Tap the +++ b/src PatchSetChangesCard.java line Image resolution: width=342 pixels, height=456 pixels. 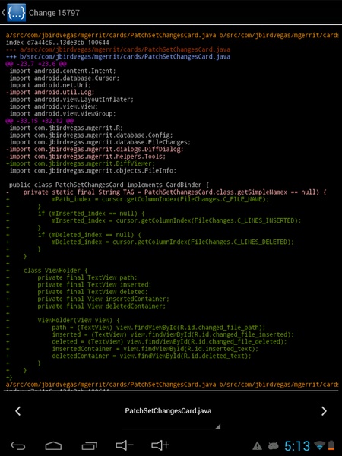(x=118, y=57)
